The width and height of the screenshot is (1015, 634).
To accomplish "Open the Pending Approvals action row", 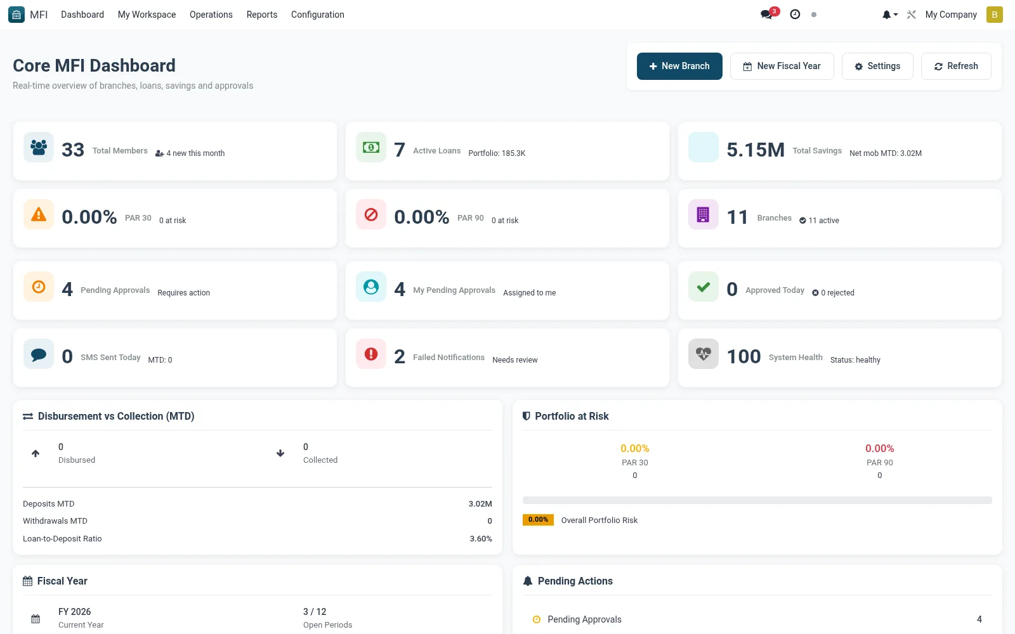I will pos(757,619).
